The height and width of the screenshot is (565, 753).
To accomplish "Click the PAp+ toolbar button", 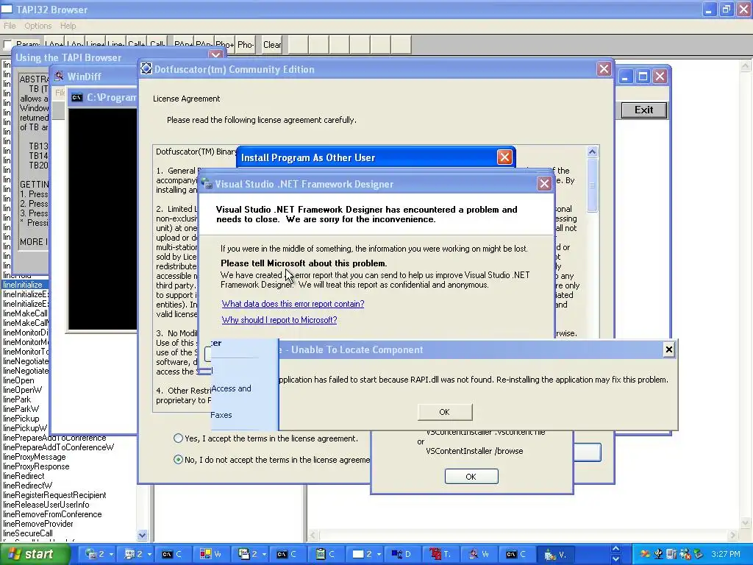I will tap(183, 45).
